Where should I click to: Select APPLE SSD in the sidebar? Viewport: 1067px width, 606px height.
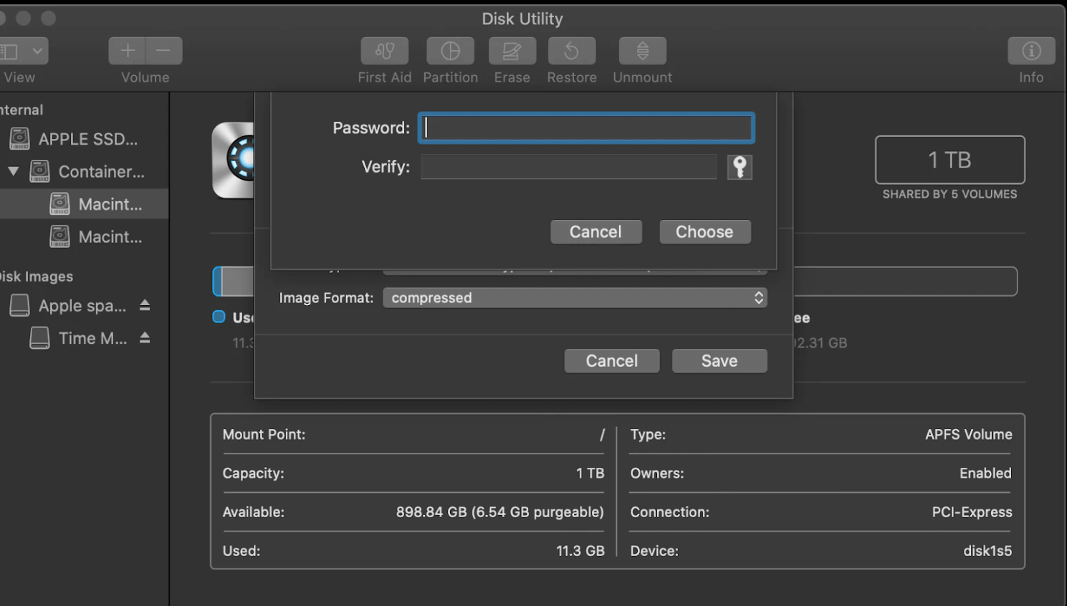click(87, 139)
